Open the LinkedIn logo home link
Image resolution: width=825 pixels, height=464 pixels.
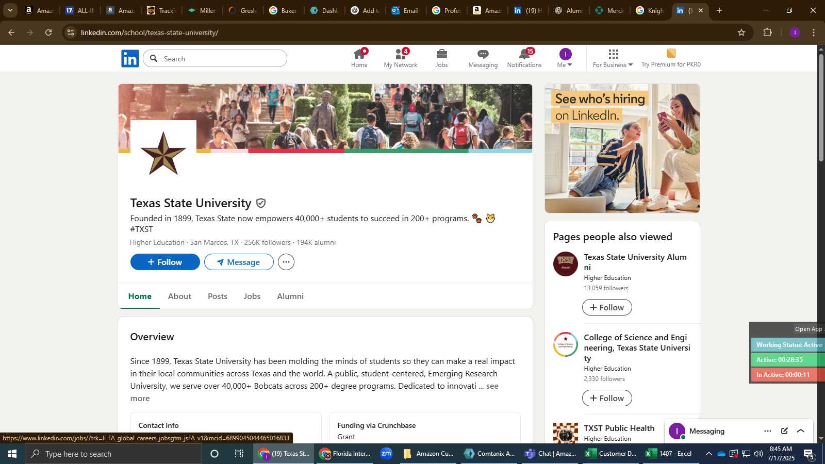point(130,59)
